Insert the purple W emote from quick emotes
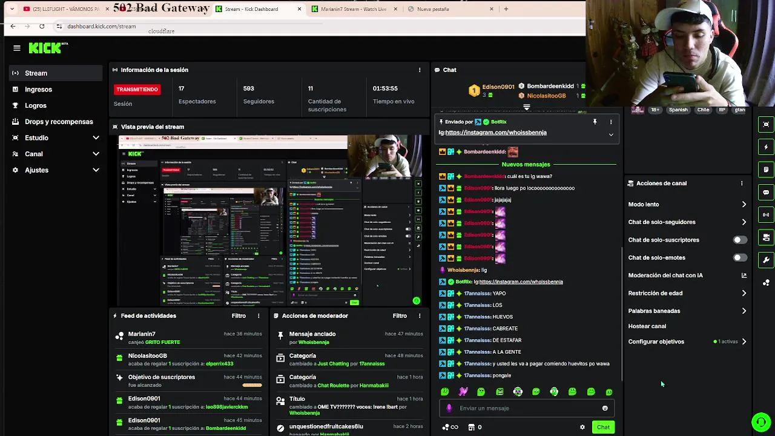 tap(463, 392)
